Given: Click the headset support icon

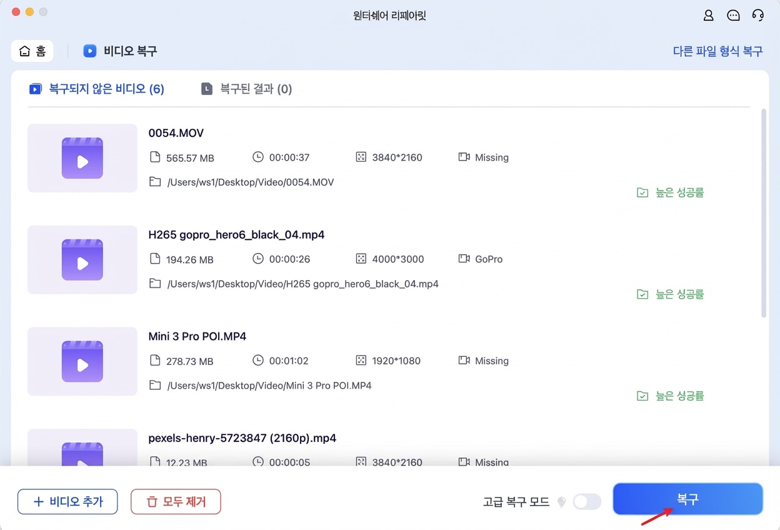Looking at the screenshot, I should click(758, 15).
